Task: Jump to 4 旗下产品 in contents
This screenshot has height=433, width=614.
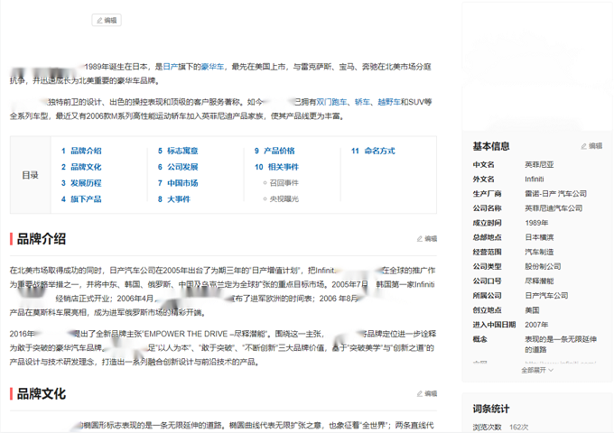Action: click(x=81, y=199)
